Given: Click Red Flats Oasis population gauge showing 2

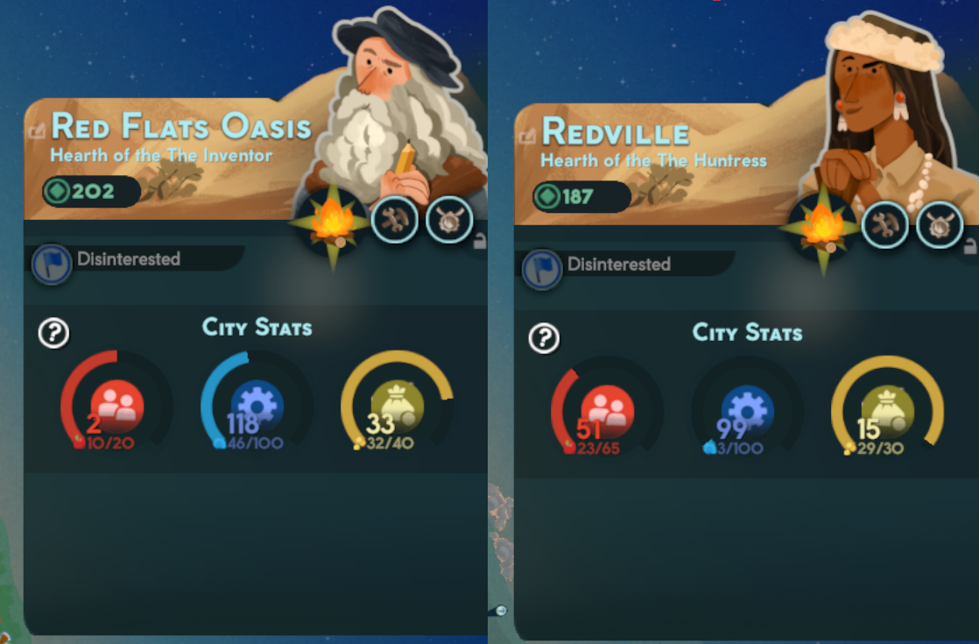Looking at the screenshot, I should 116,401.
